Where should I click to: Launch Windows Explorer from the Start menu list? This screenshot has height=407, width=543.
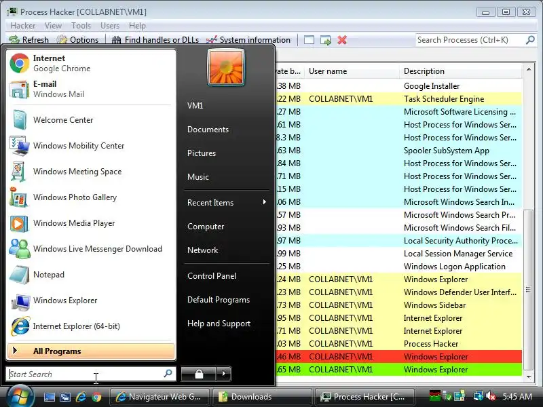coord(91,301)
